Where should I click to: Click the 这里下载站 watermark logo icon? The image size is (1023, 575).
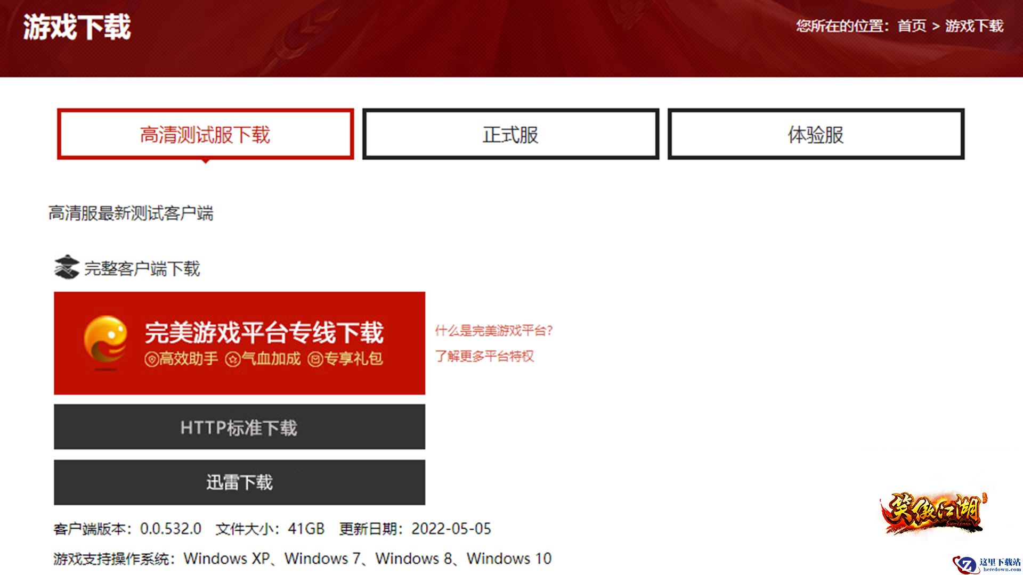965,564
